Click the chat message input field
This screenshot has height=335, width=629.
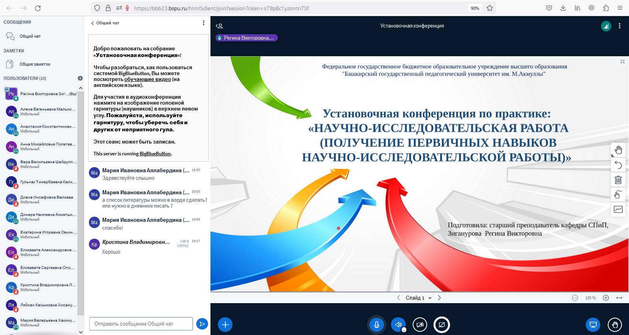click(141, 324)
